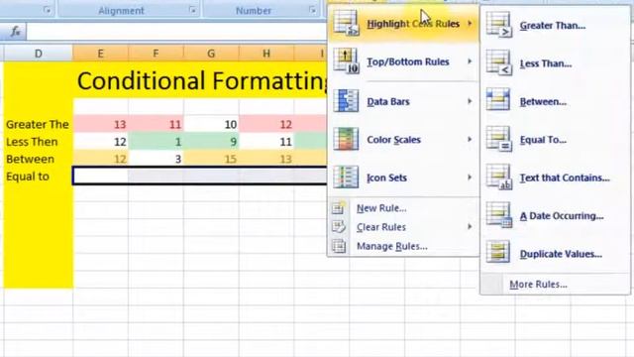Choose Manage Rules... menu entry

[x=403, y=246]
